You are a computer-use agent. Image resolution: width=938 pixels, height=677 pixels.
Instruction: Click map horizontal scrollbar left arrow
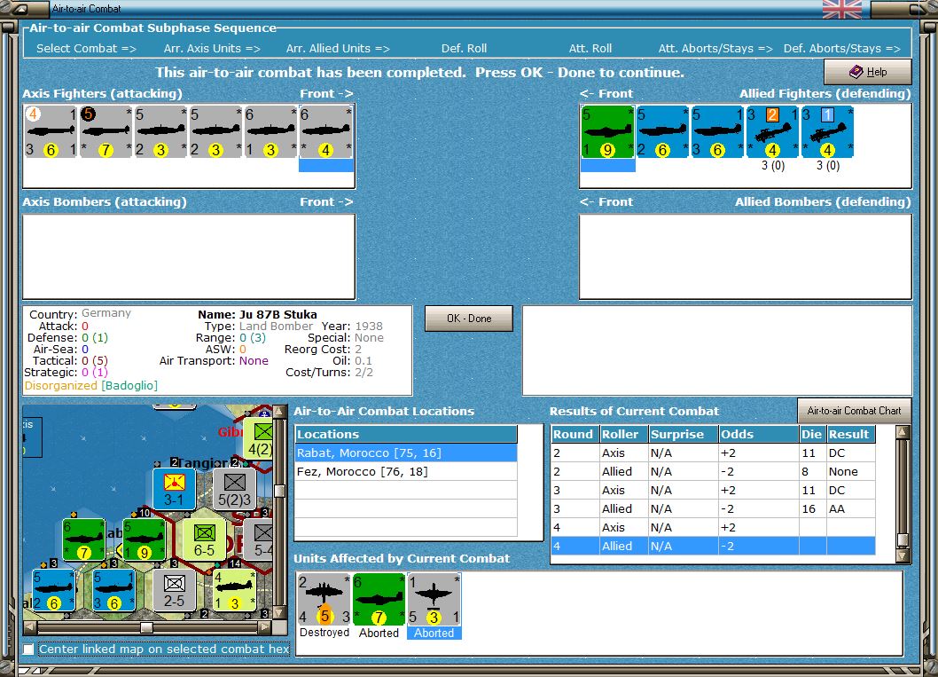(x=29, y=627)
